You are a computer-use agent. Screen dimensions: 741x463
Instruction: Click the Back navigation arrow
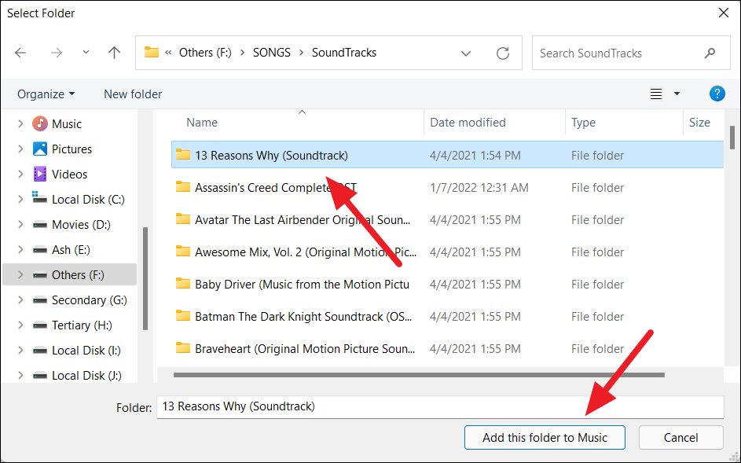pyautogui.click(x=21, y=53)
